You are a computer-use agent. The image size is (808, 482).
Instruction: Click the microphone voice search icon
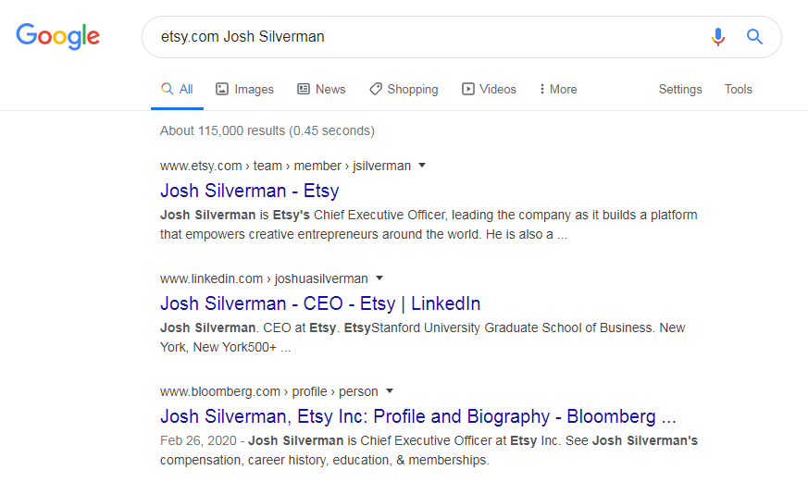pyautogui.click(x=718, y=37)
